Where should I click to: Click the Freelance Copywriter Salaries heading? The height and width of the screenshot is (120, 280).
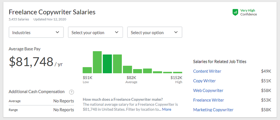coord(52,12)
